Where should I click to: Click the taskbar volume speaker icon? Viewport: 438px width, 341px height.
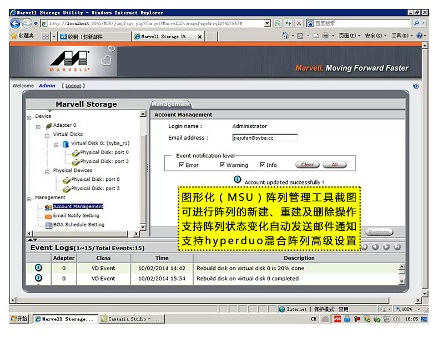[396, 319]
